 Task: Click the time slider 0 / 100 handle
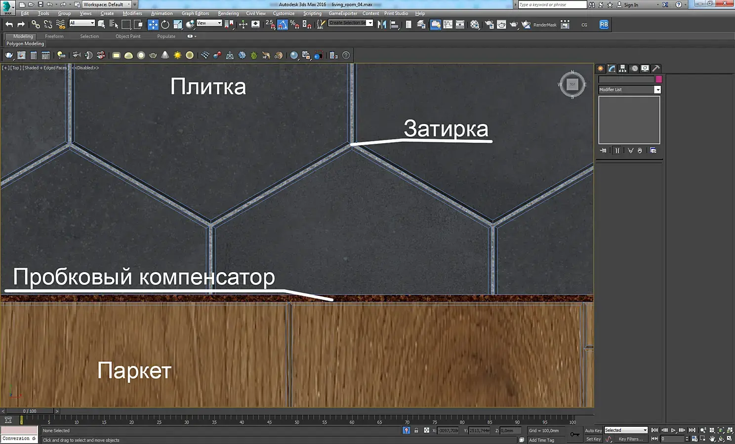(30, 411)
